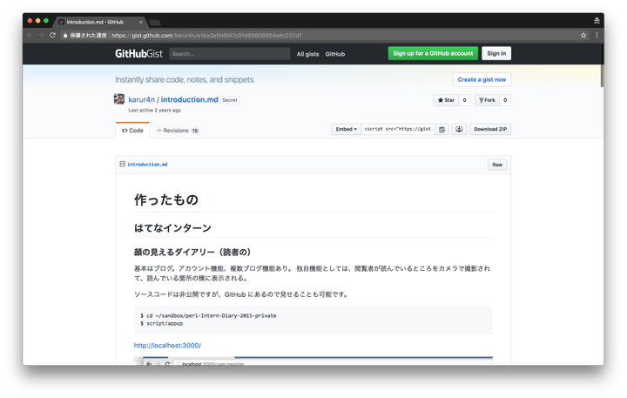Open the star count
This screenshot has width=627, height=398.
[x=465, y=100]
